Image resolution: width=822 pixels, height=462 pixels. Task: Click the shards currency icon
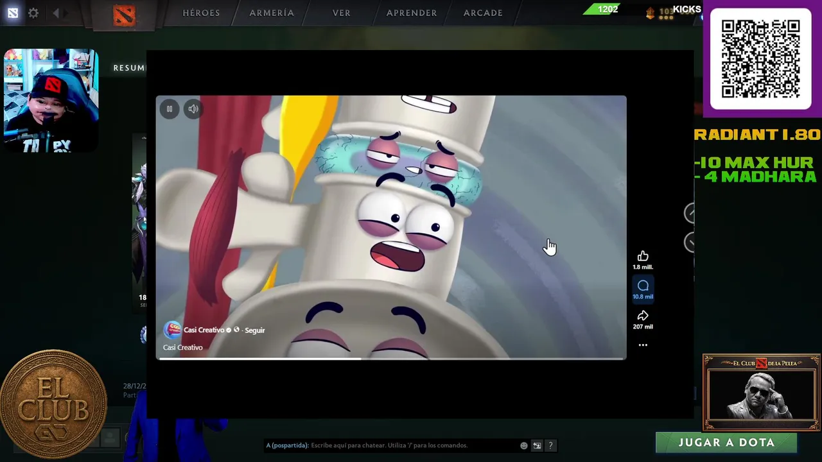tap(650, 13)
